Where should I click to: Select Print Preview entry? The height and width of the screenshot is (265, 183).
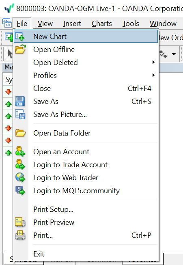pyautogui.click(x=86, y=222)
